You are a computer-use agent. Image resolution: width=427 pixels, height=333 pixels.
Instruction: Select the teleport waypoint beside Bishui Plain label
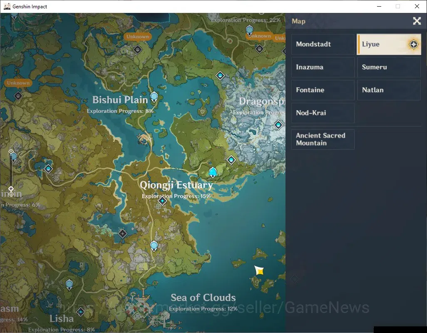click(154, 97)
